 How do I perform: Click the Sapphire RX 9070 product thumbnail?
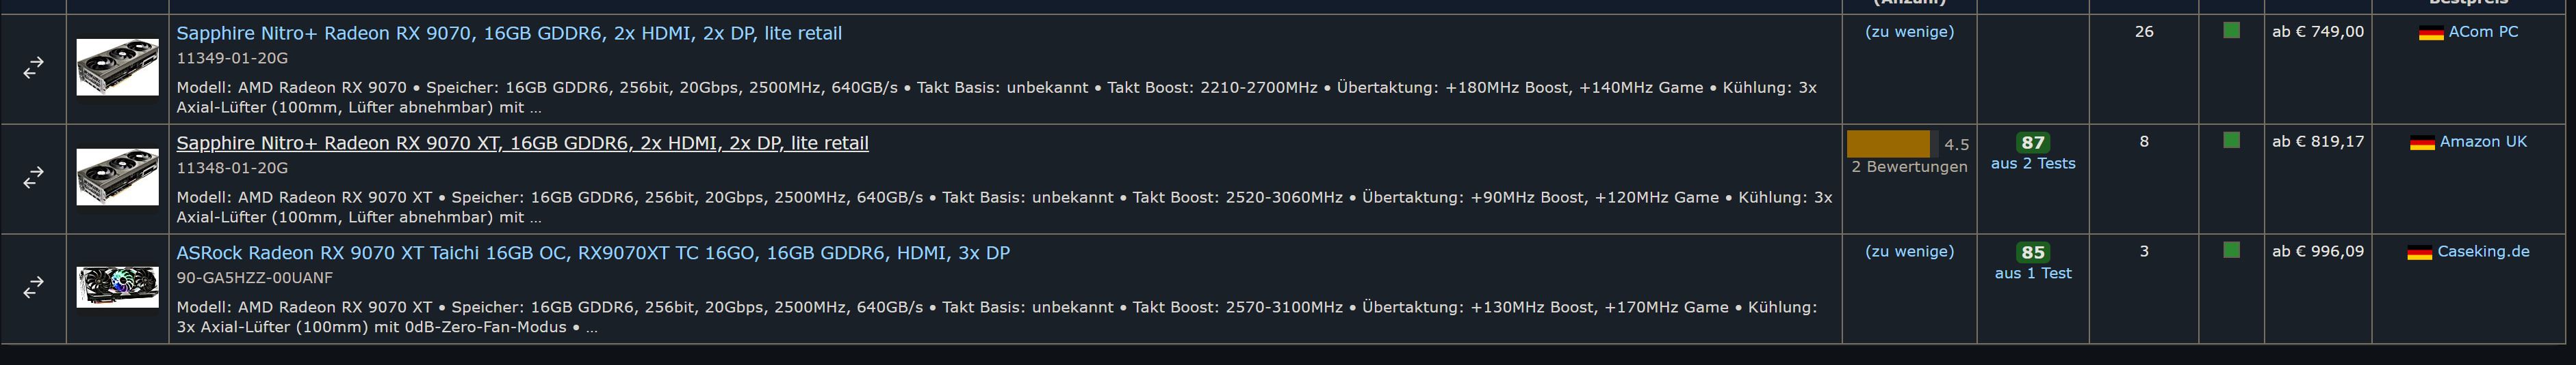(x=118, y=68)
